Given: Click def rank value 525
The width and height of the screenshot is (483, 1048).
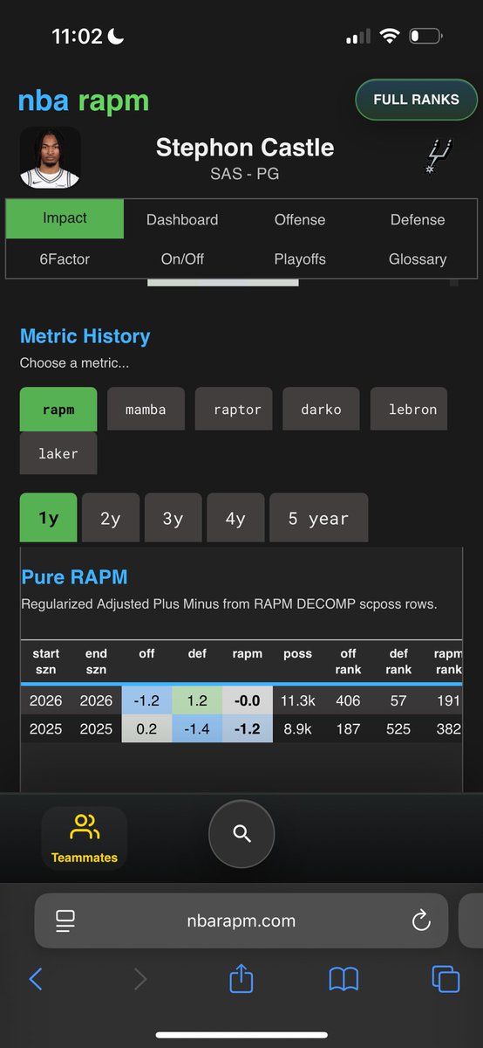Looking at the screenshot, I should coord(398,728).
